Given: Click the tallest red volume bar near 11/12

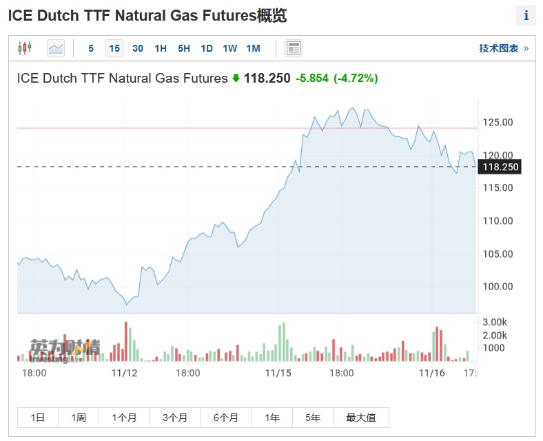Looking at the screenshot, I should (126, 341).
